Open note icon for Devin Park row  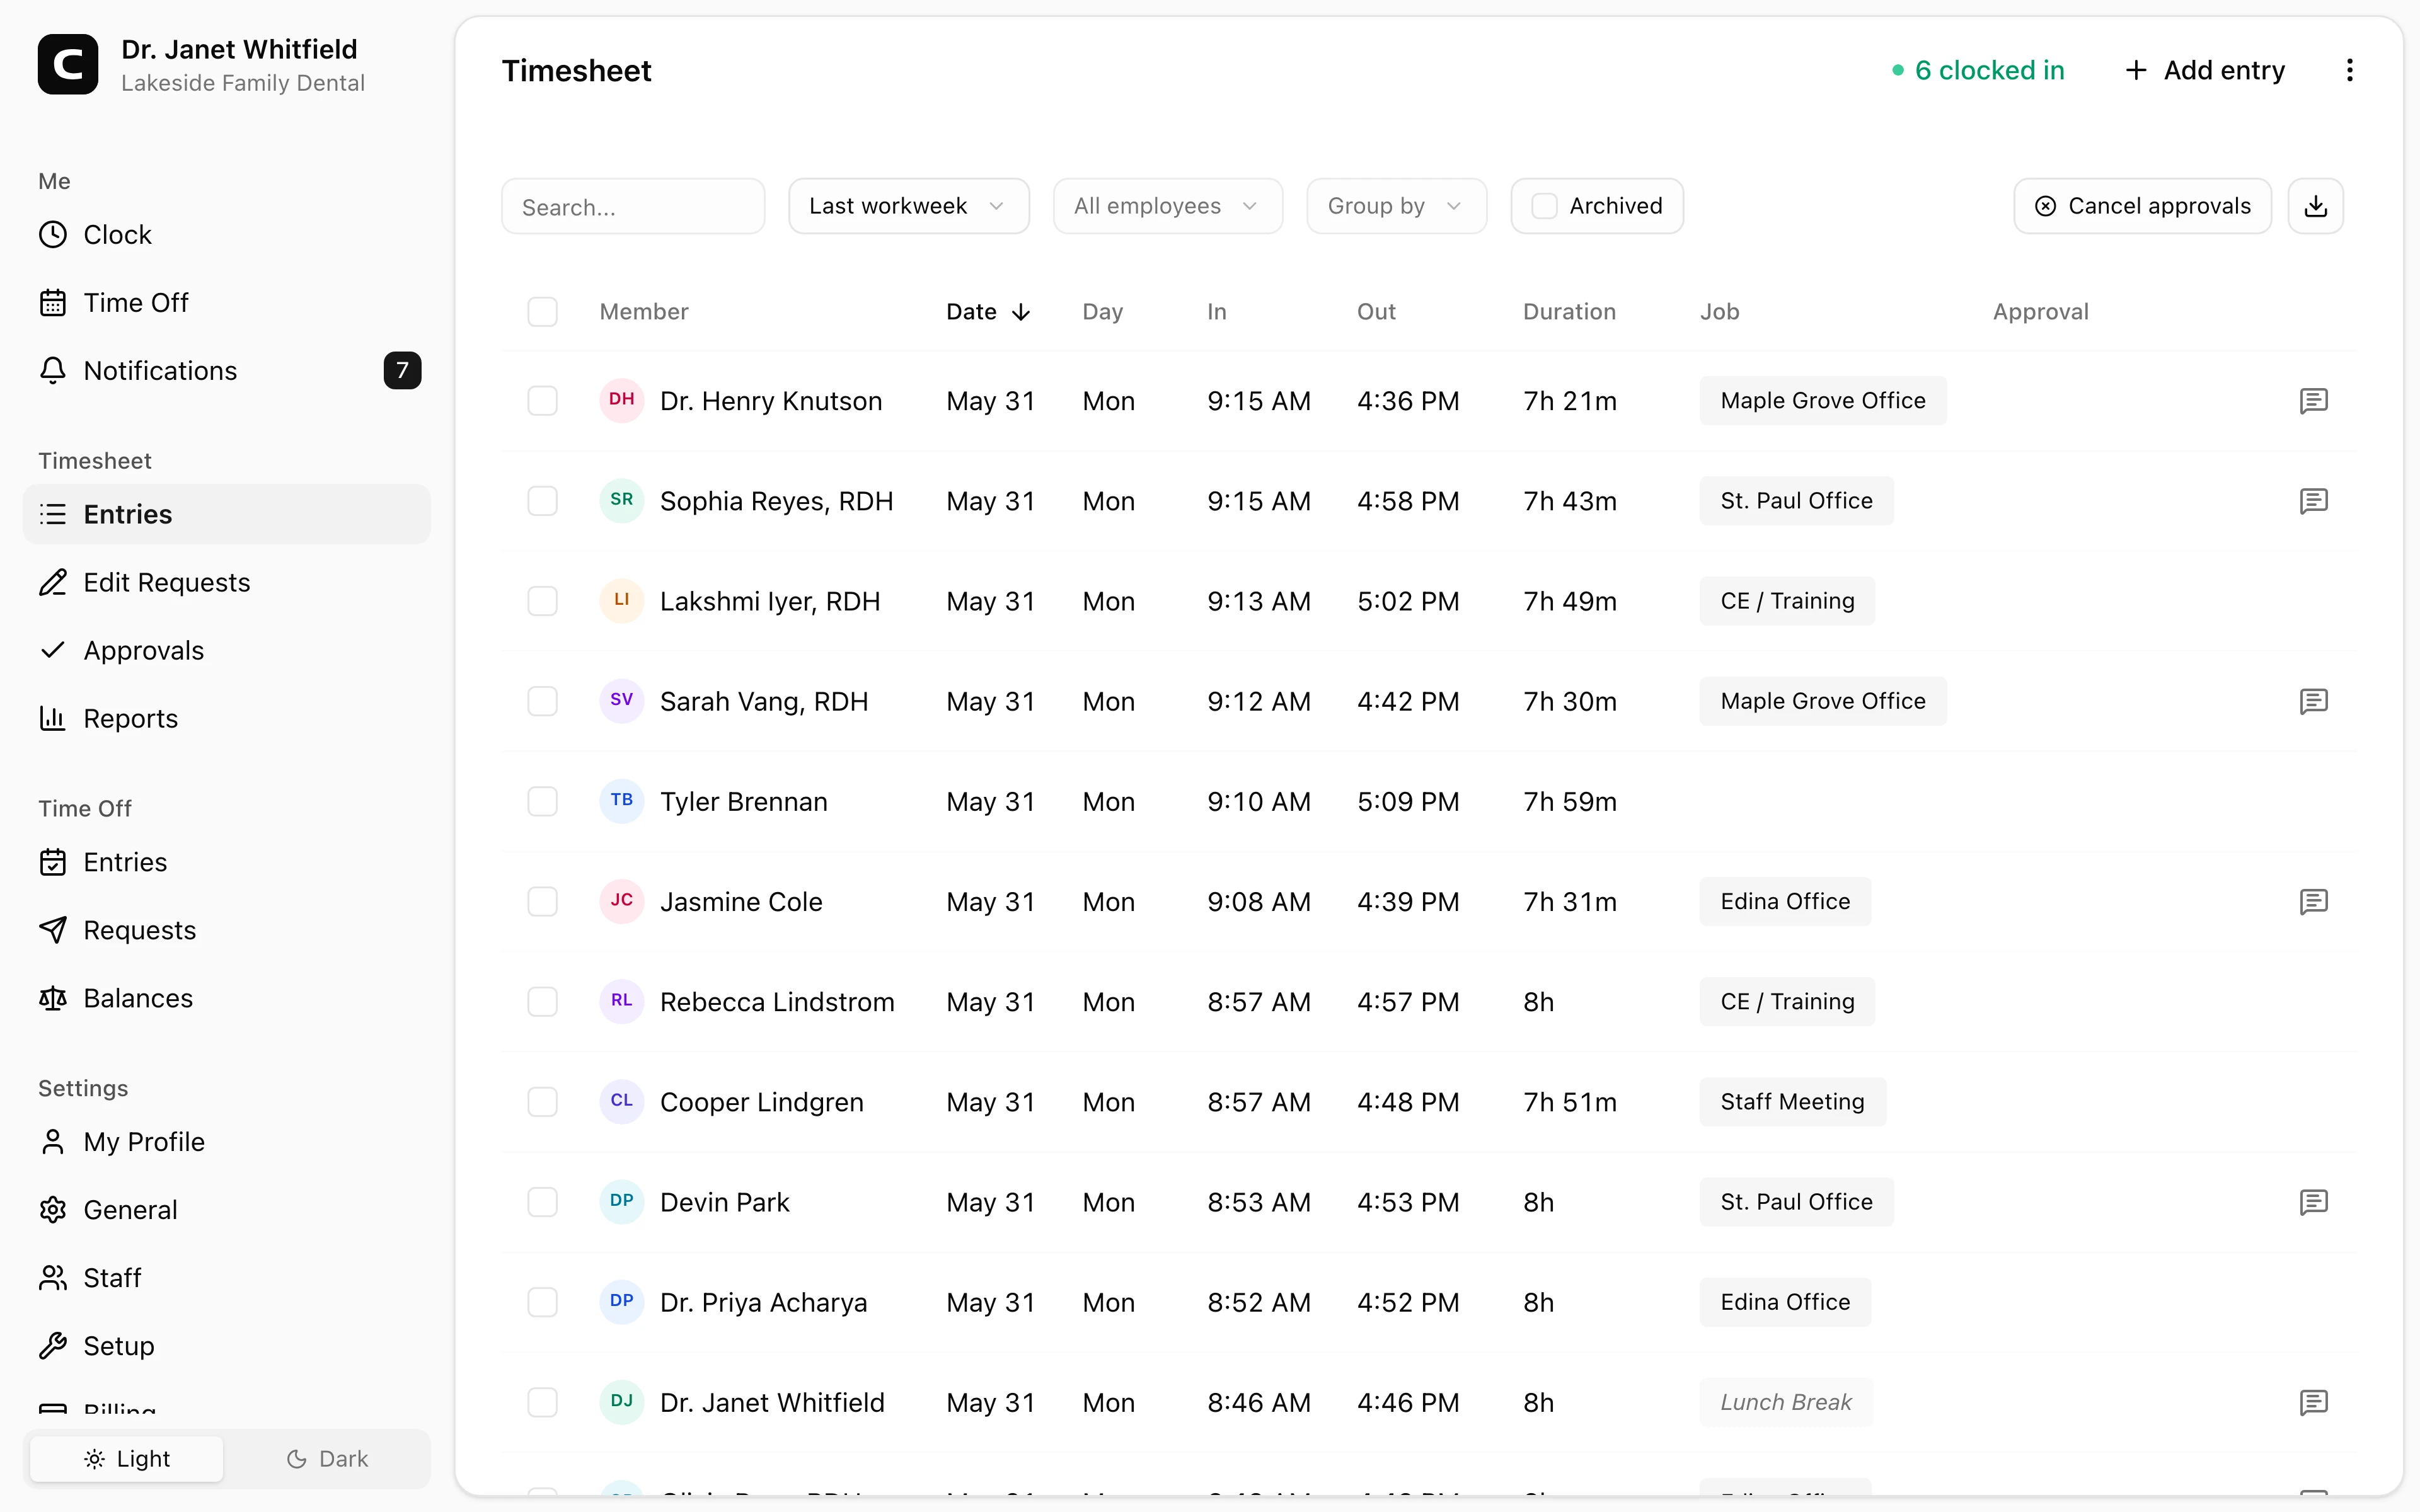click(2313, 1202)
